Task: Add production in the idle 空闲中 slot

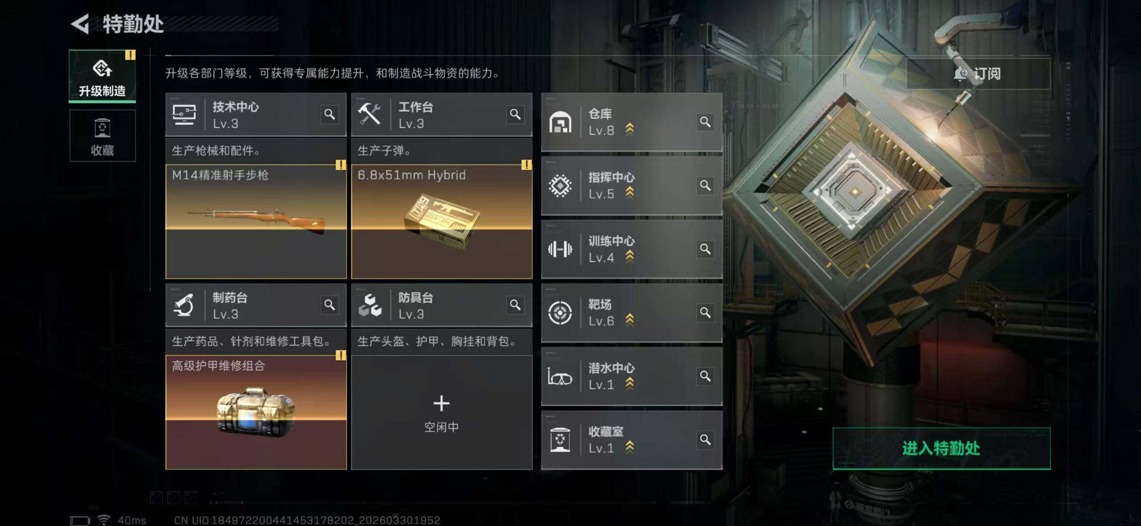Action: coord(441,412)
